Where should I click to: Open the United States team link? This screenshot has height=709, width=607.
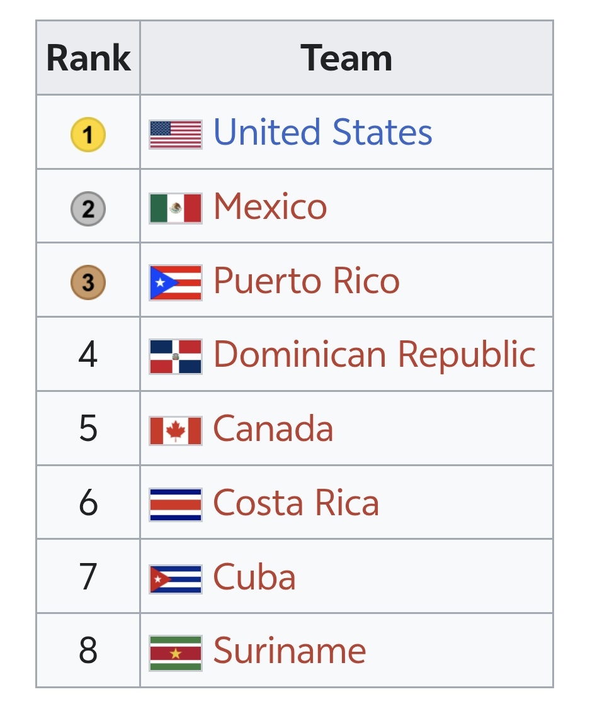coord(323,131)
